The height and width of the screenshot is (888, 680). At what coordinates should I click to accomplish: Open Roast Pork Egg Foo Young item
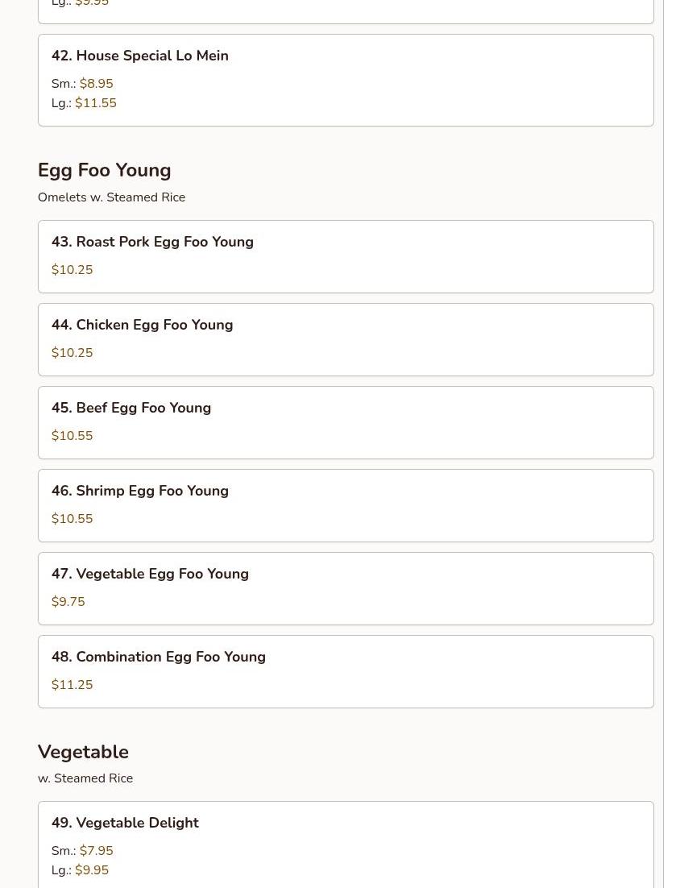click(x=152, y=242)
